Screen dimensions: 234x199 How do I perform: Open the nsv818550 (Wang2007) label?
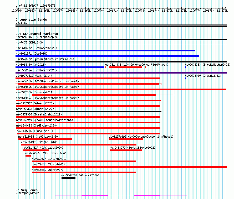click(48, 170)
